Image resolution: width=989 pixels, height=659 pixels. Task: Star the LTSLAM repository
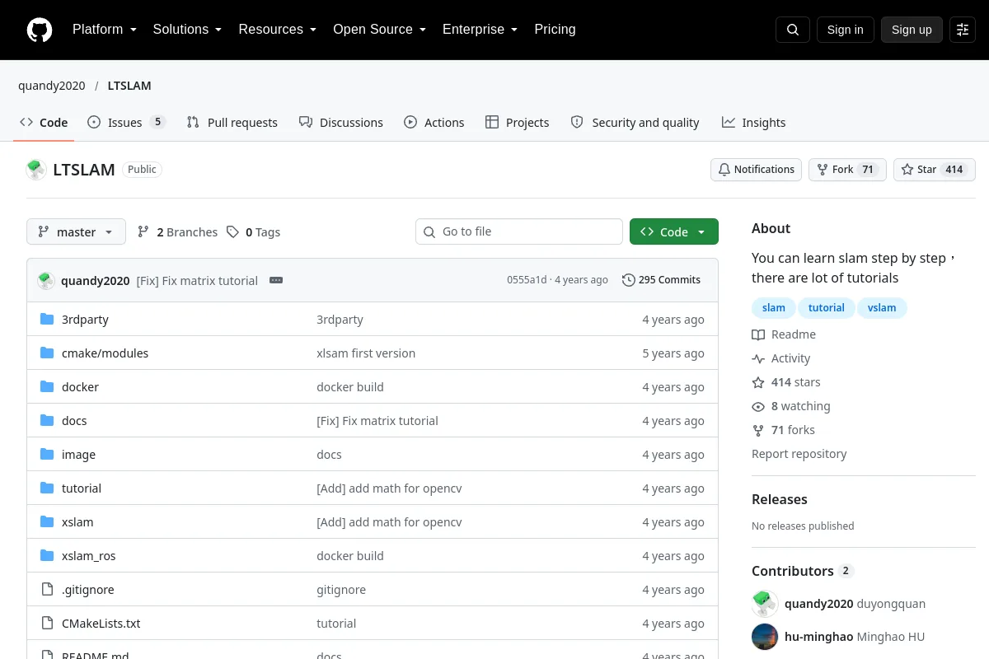[935, 170]
